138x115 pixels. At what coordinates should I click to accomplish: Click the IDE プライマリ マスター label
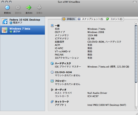(68, 67)
